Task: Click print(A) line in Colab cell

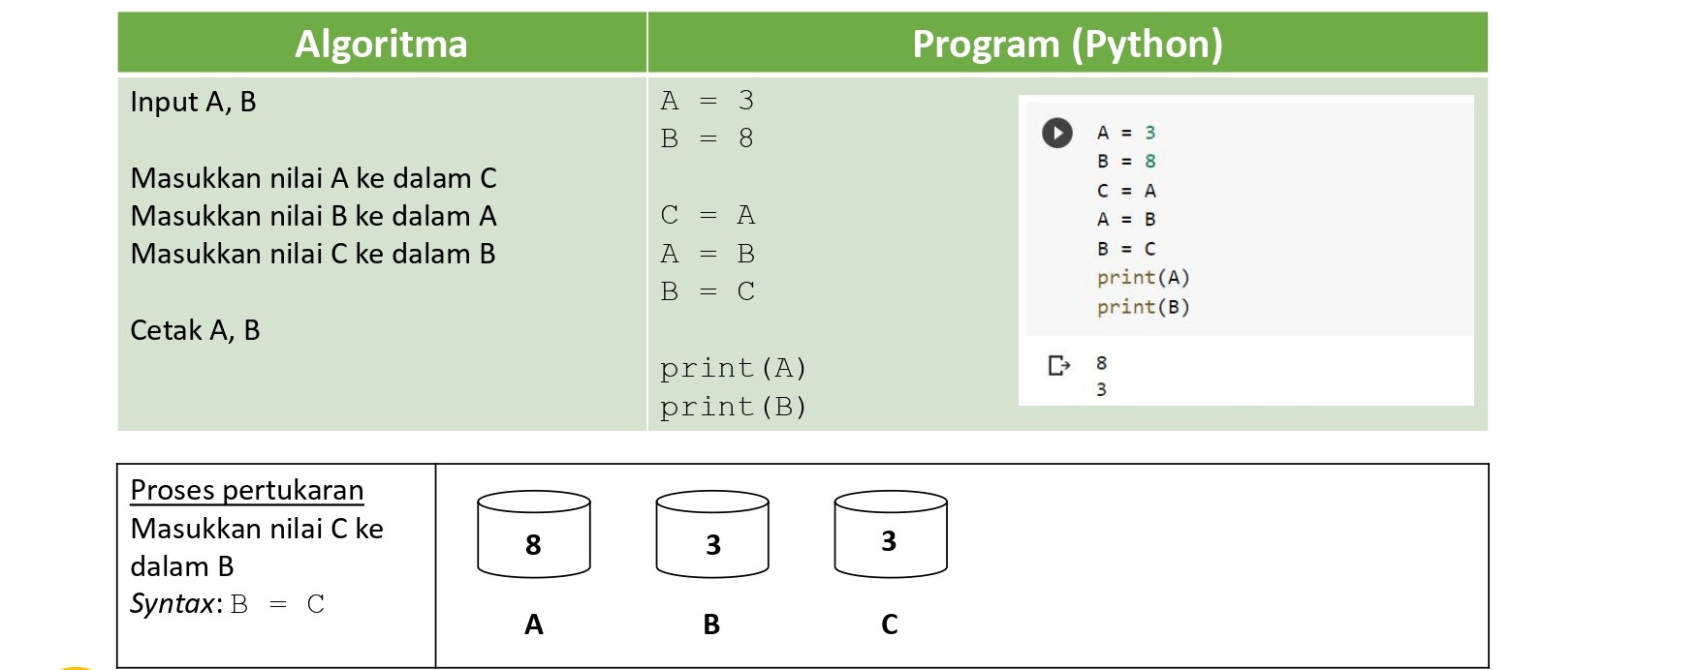Action: (1144, 278)
